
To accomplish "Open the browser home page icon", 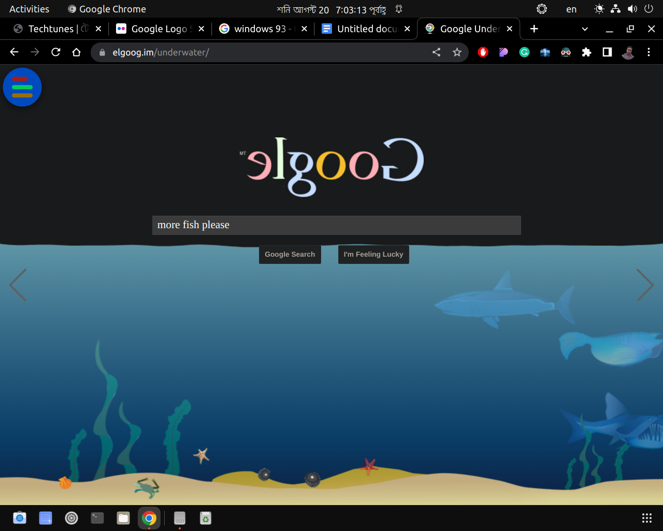I will pos(77,52).
